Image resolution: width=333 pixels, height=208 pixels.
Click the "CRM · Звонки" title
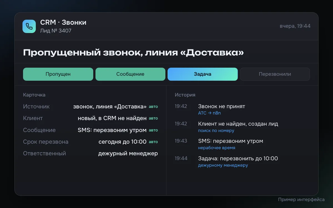[63, 22]
